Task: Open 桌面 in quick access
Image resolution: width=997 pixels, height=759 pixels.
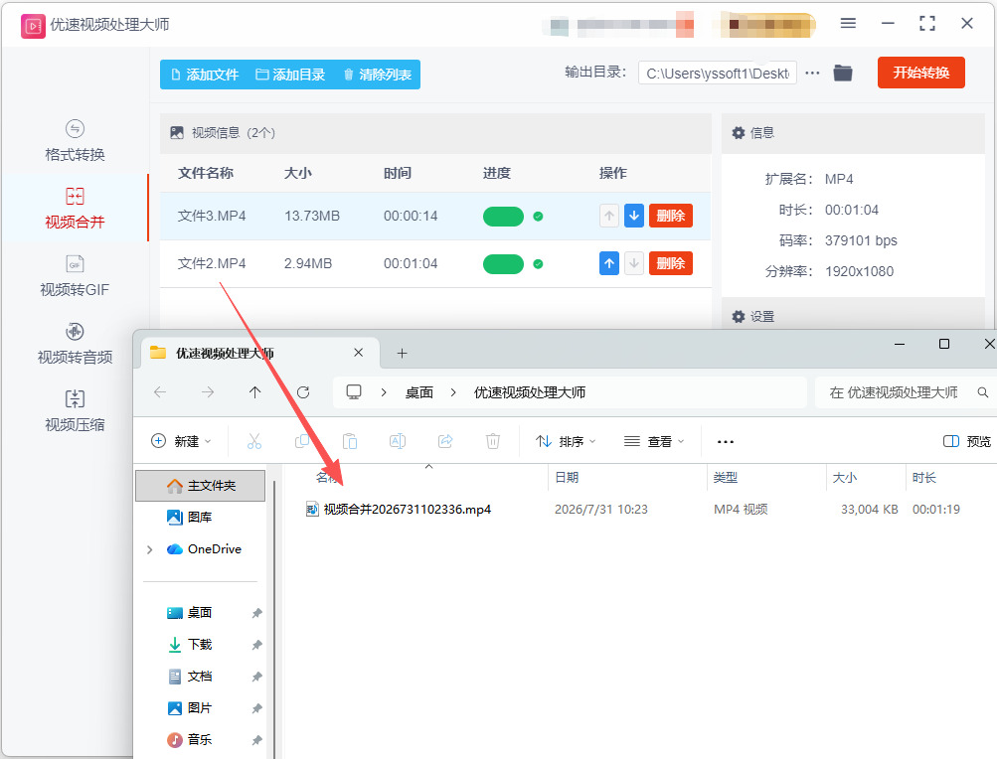Action: coord(189,612)
